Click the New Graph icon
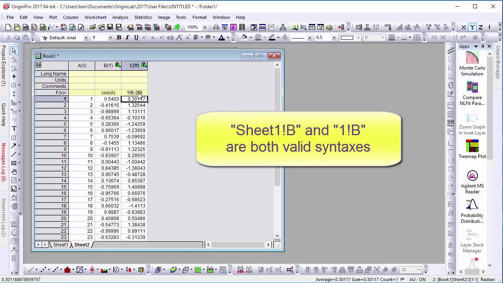This screenshot has width=503, height=283. coord(34,27)
